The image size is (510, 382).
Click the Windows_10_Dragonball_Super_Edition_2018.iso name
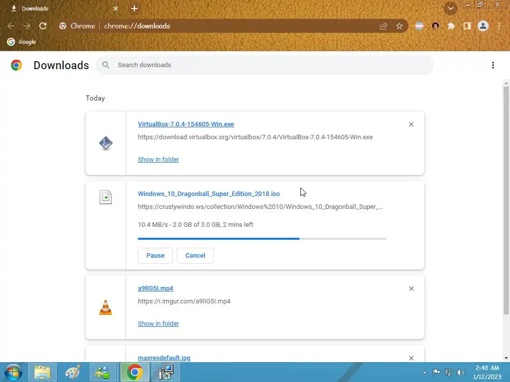tap(209, 193)
